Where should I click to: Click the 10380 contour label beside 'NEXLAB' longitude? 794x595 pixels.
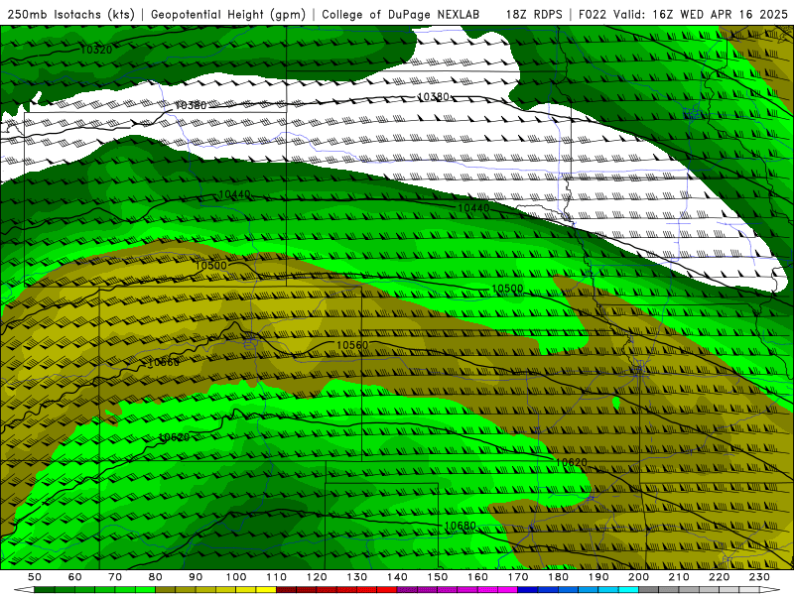(x=434, y=96)
